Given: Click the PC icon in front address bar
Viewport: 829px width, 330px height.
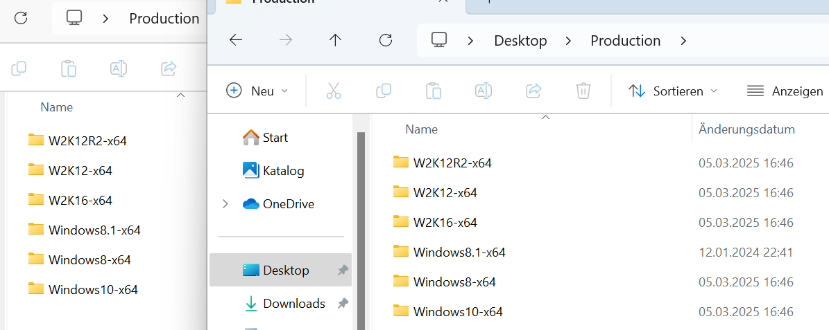Looking at the screenshot, I should [x=439, y=40].
